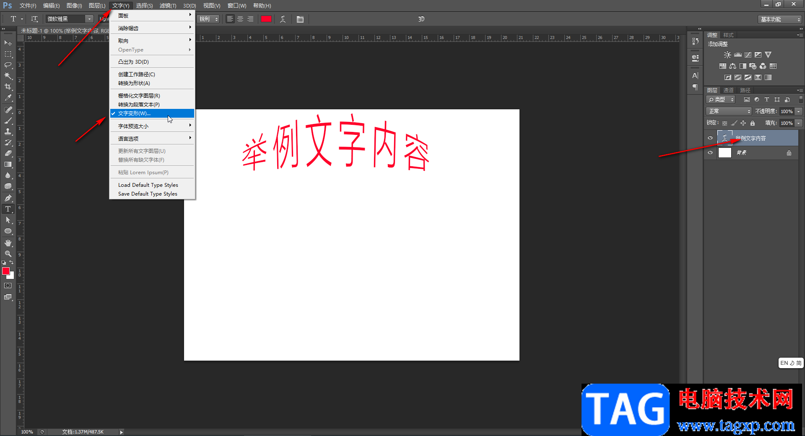Open the 图层(L) menu

(97, 5)
